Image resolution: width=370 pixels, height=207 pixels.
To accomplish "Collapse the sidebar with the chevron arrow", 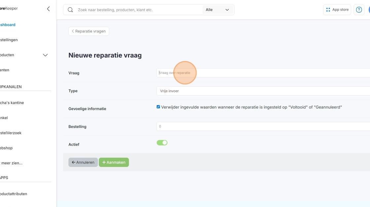I will click(48, 9).
